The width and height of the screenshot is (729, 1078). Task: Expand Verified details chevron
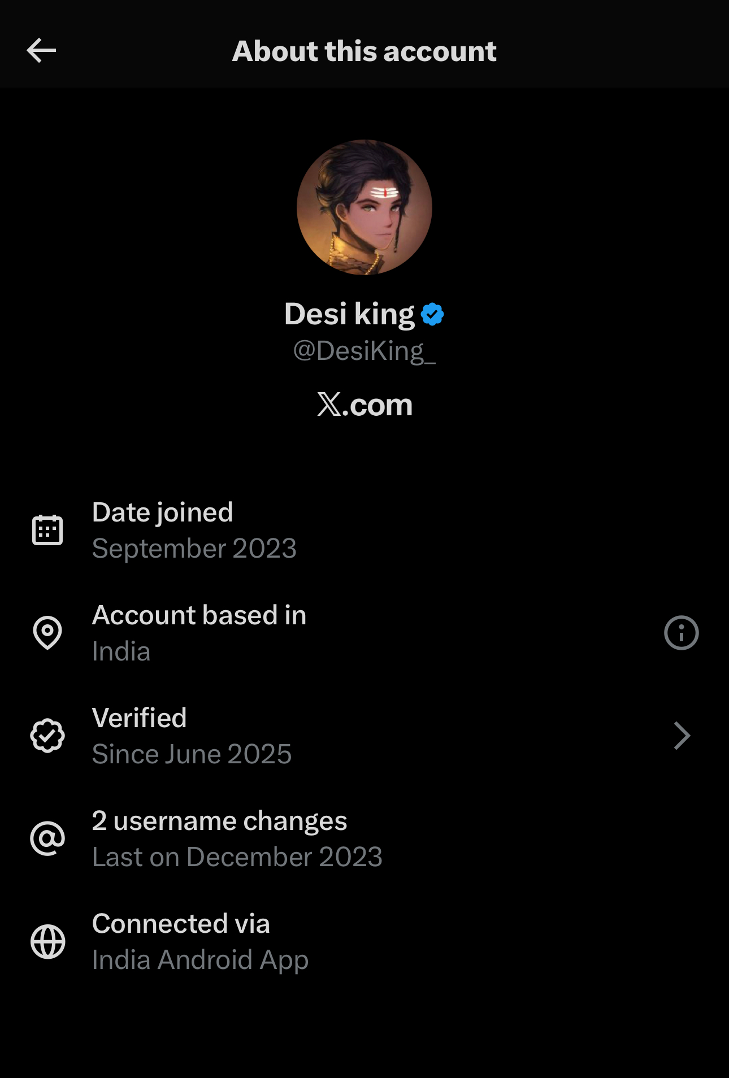[682, 736]
